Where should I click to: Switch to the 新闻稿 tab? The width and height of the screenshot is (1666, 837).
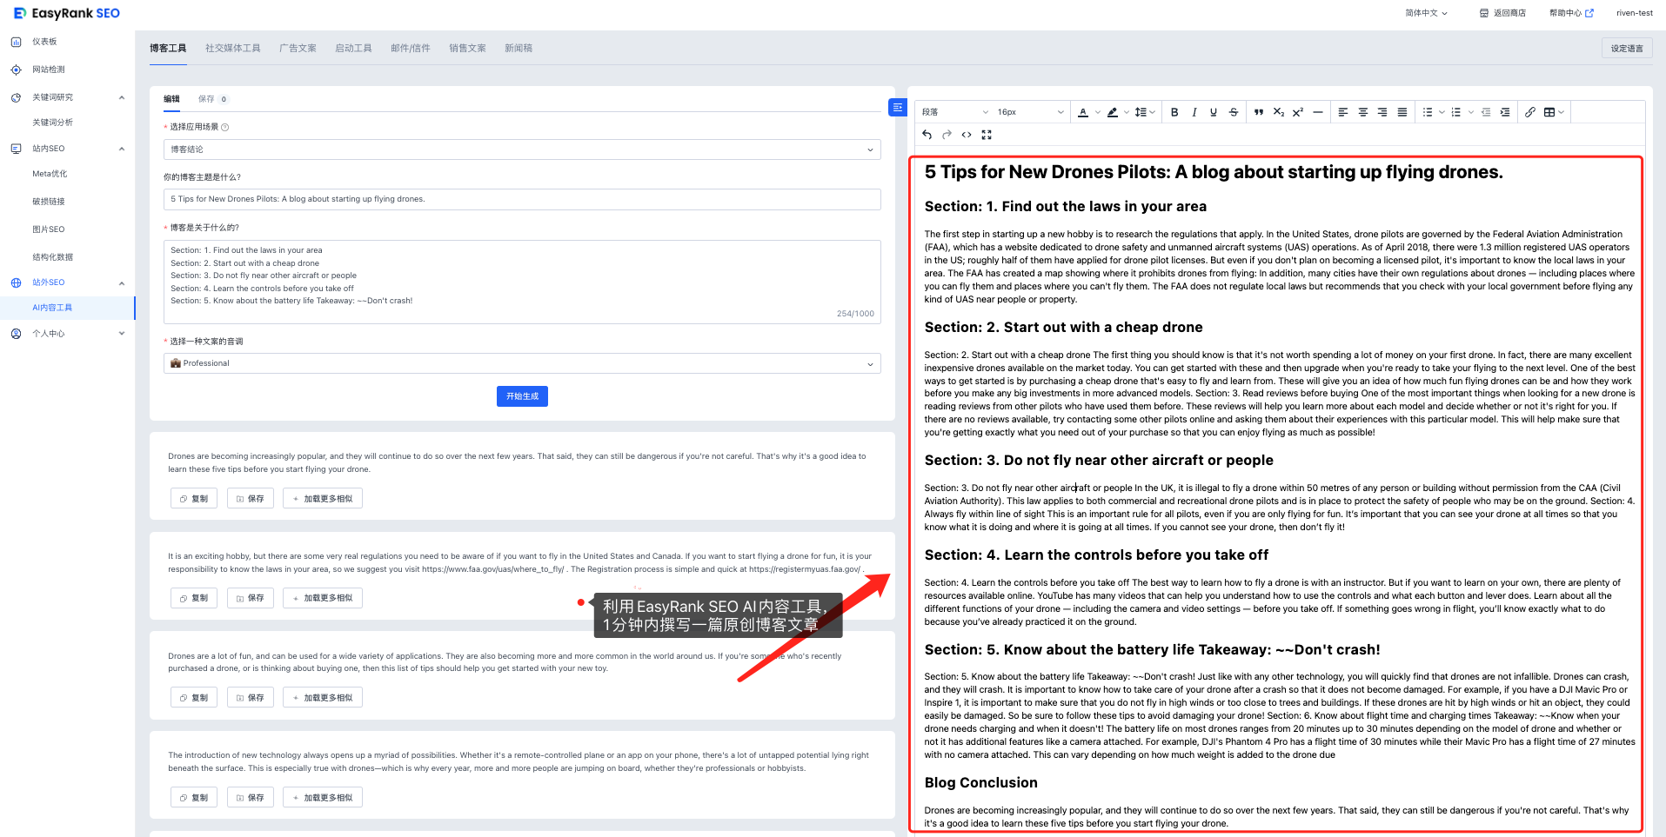(519, 49)
